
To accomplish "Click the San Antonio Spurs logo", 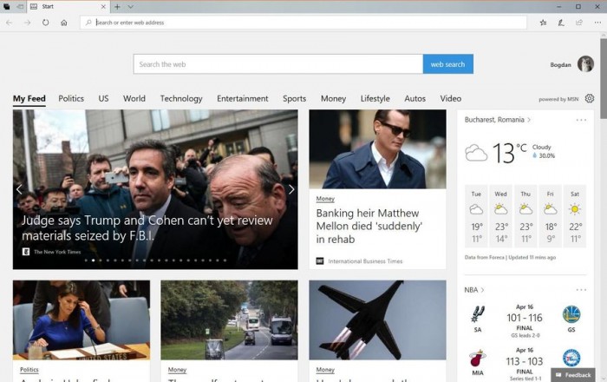I will [478, 313].
